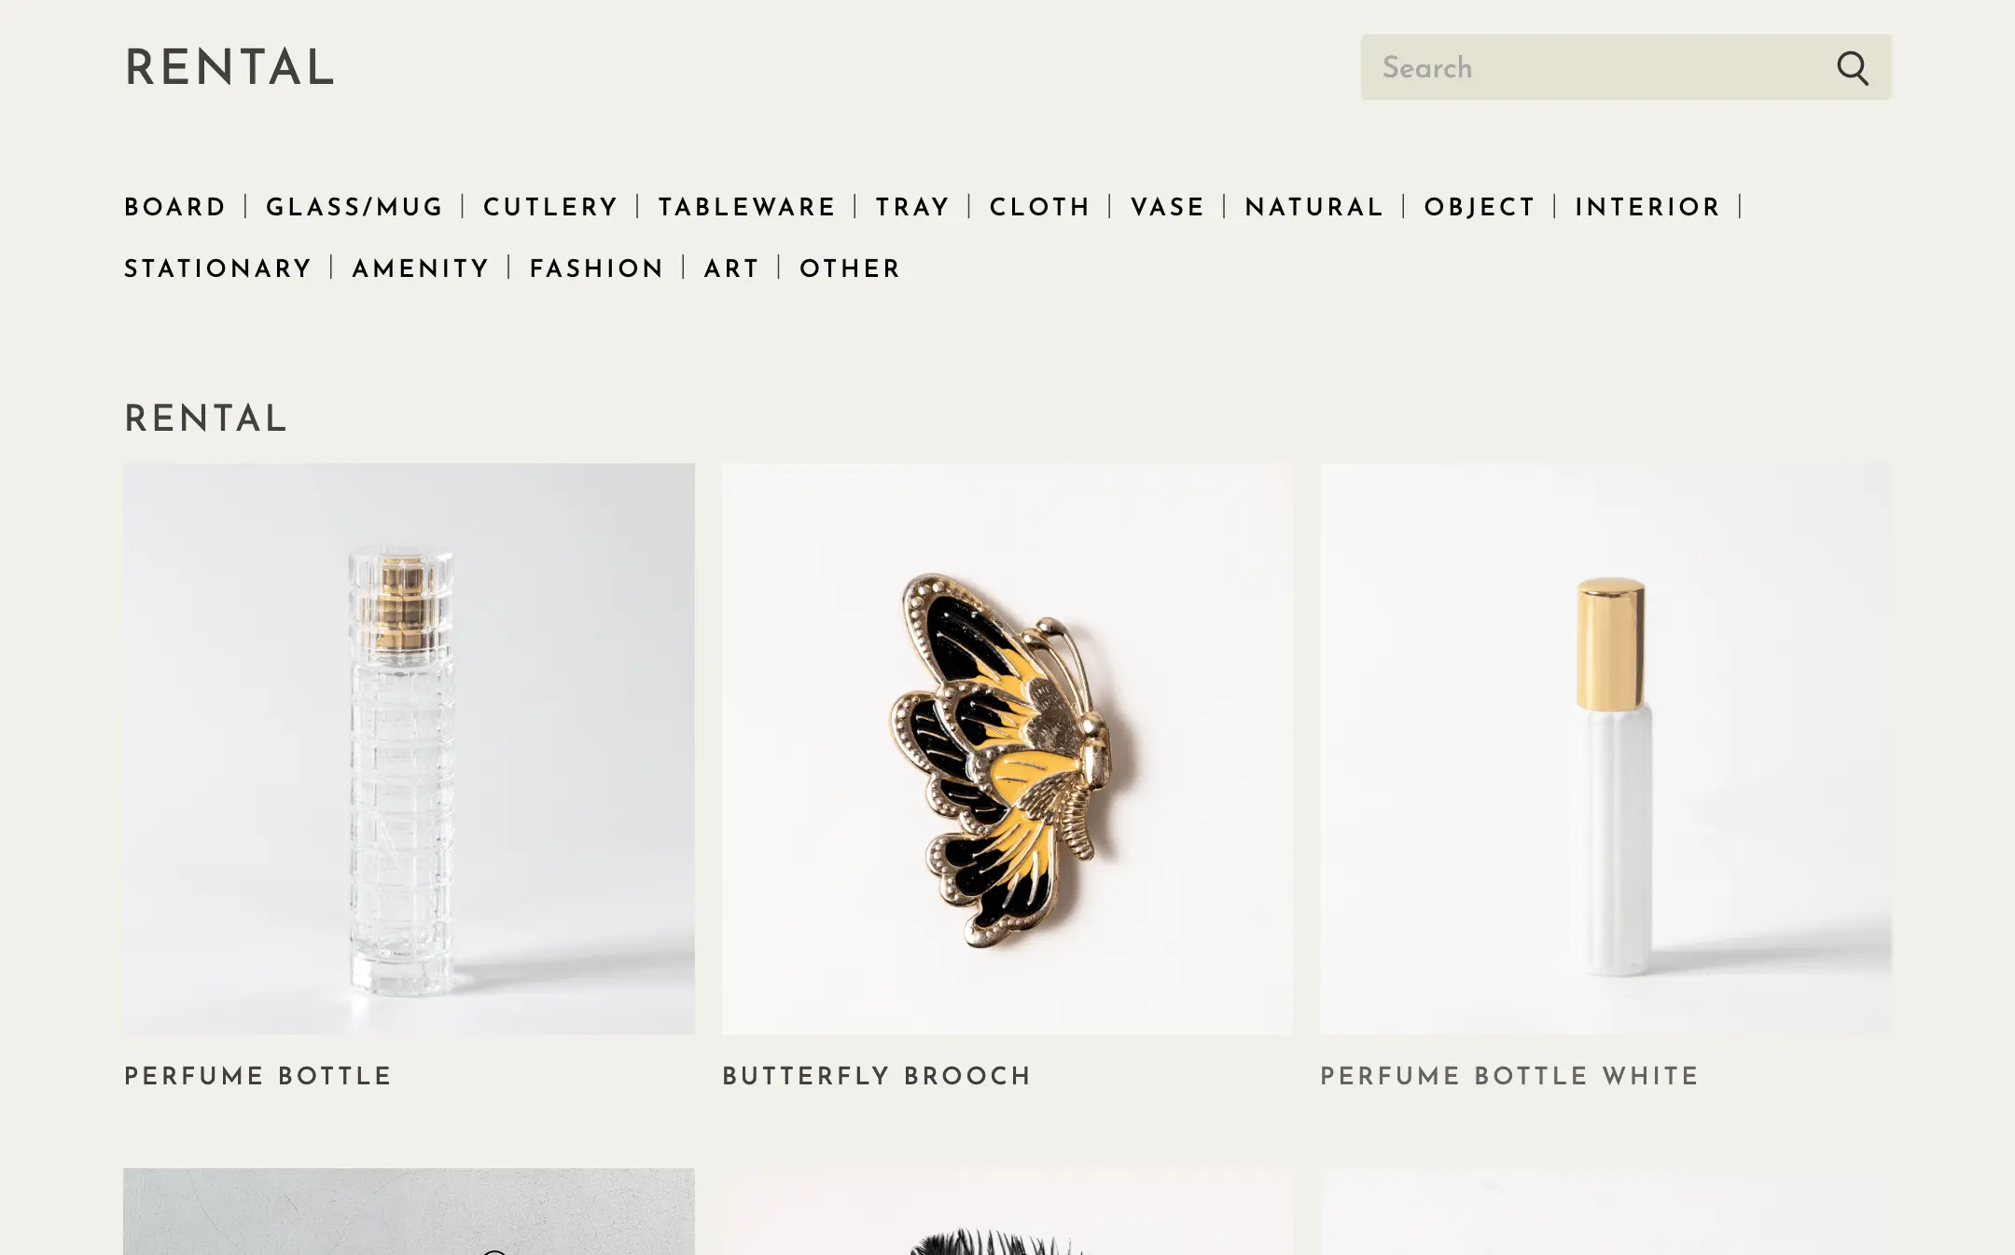Go to the CUTLERY category

550,207
